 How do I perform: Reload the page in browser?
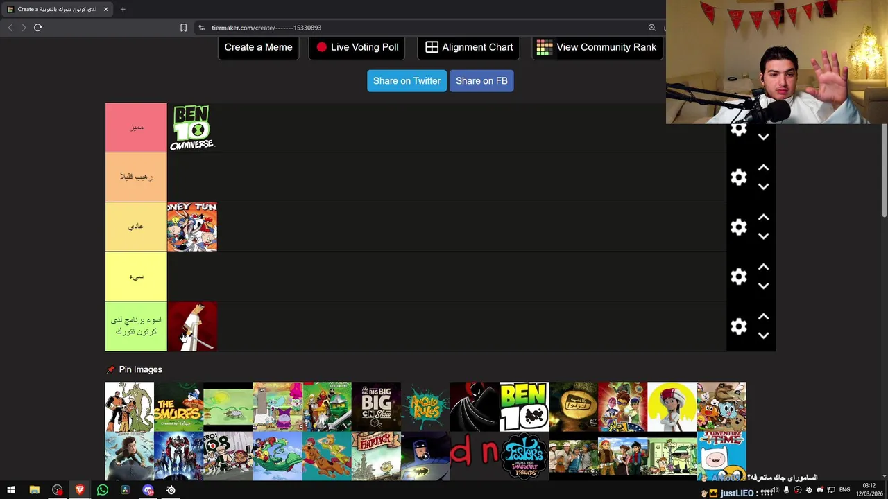click(x=37, y=28)
